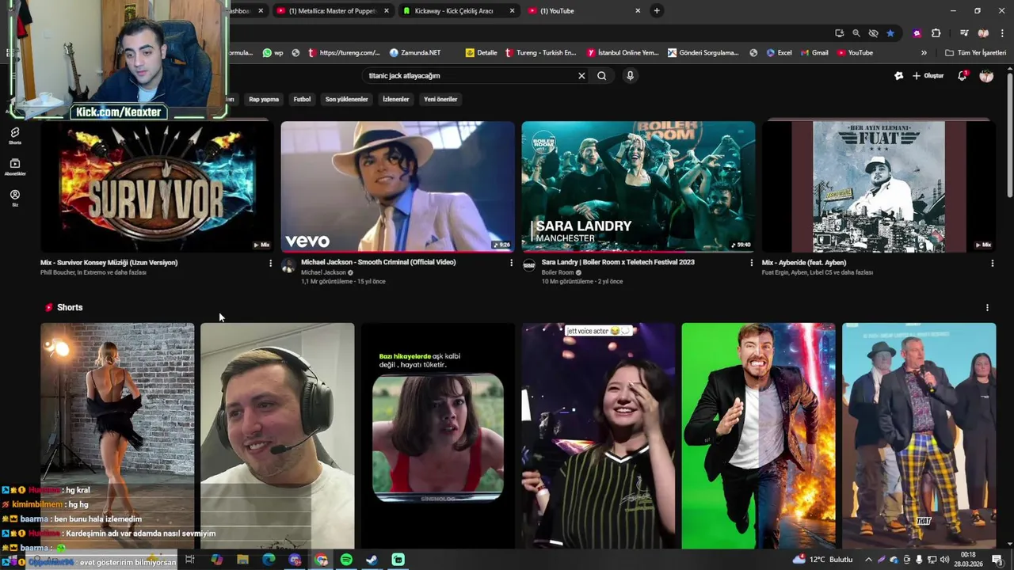
Task: Click the browser zoom magnifier icon
Action: pyautogui.click(x=856, y=33)
